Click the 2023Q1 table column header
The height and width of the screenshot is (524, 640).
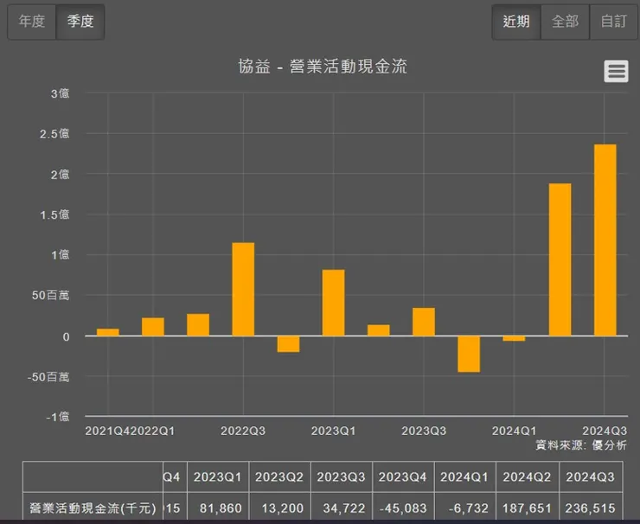218,477
